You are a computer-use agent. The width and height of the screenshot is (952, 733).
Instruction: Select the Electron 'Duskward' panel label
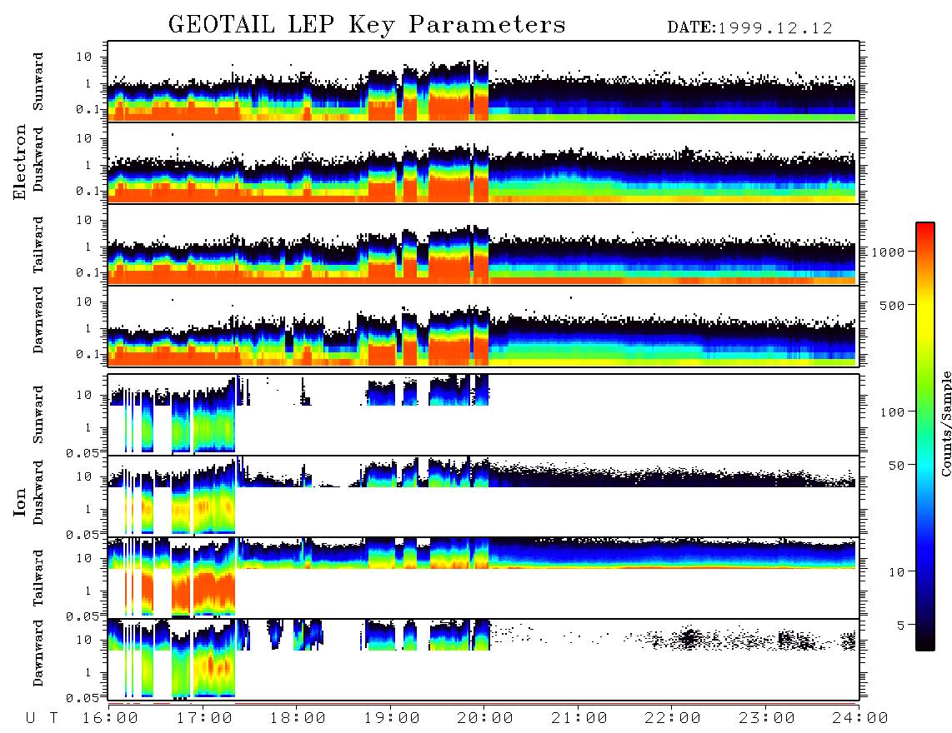tap(38, 159)
